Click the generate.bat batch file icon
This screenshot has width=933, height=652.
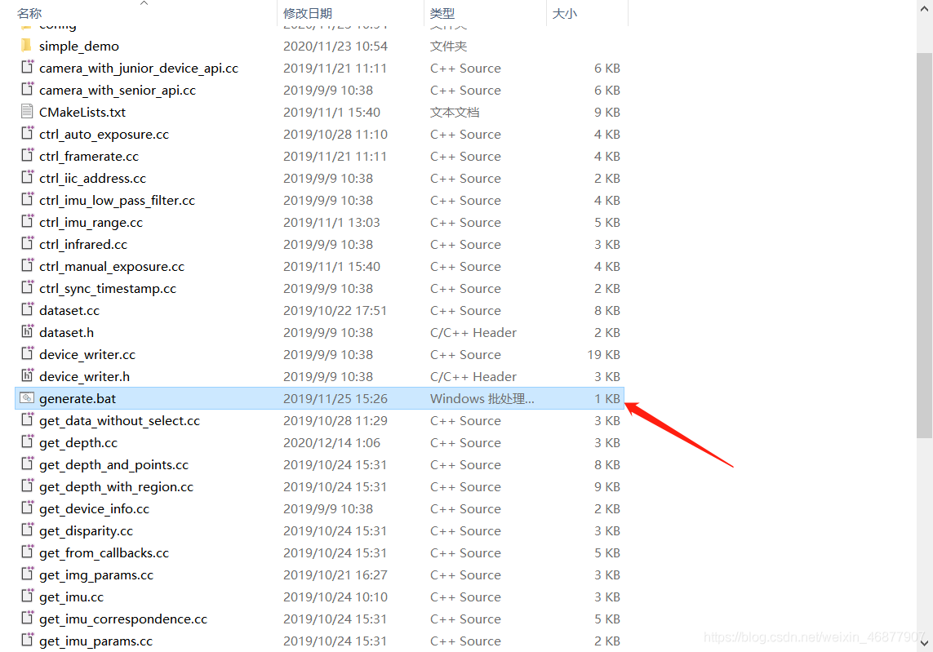tap(28, 397)
